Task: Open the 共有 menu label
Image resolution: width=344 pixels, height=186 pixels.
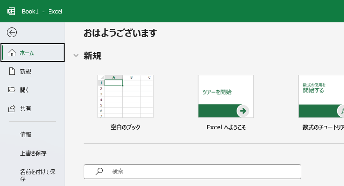Action: (26, 108)
